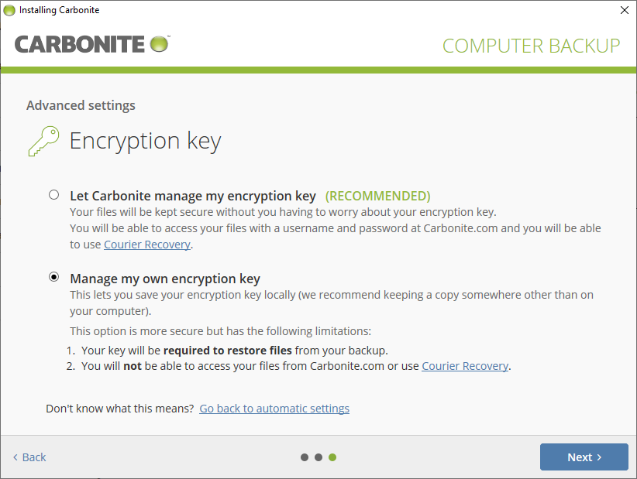Click the green key icon beside Encryption key
The image size is (637, 479).
(x=43, y=141)
